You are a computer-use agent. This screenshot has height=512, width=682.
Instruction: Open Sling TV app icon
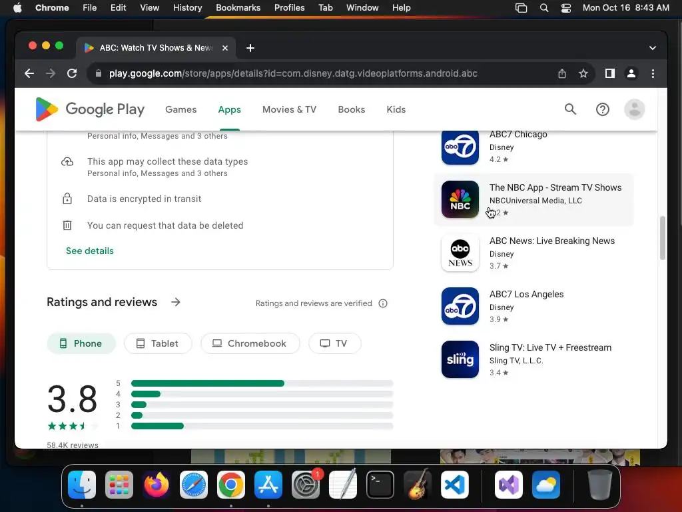click(460, 359)
